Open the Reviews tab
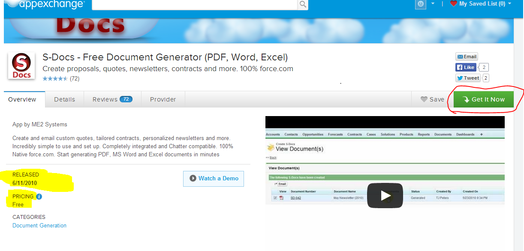Screen dimensions: 524x251 (112, 99)
